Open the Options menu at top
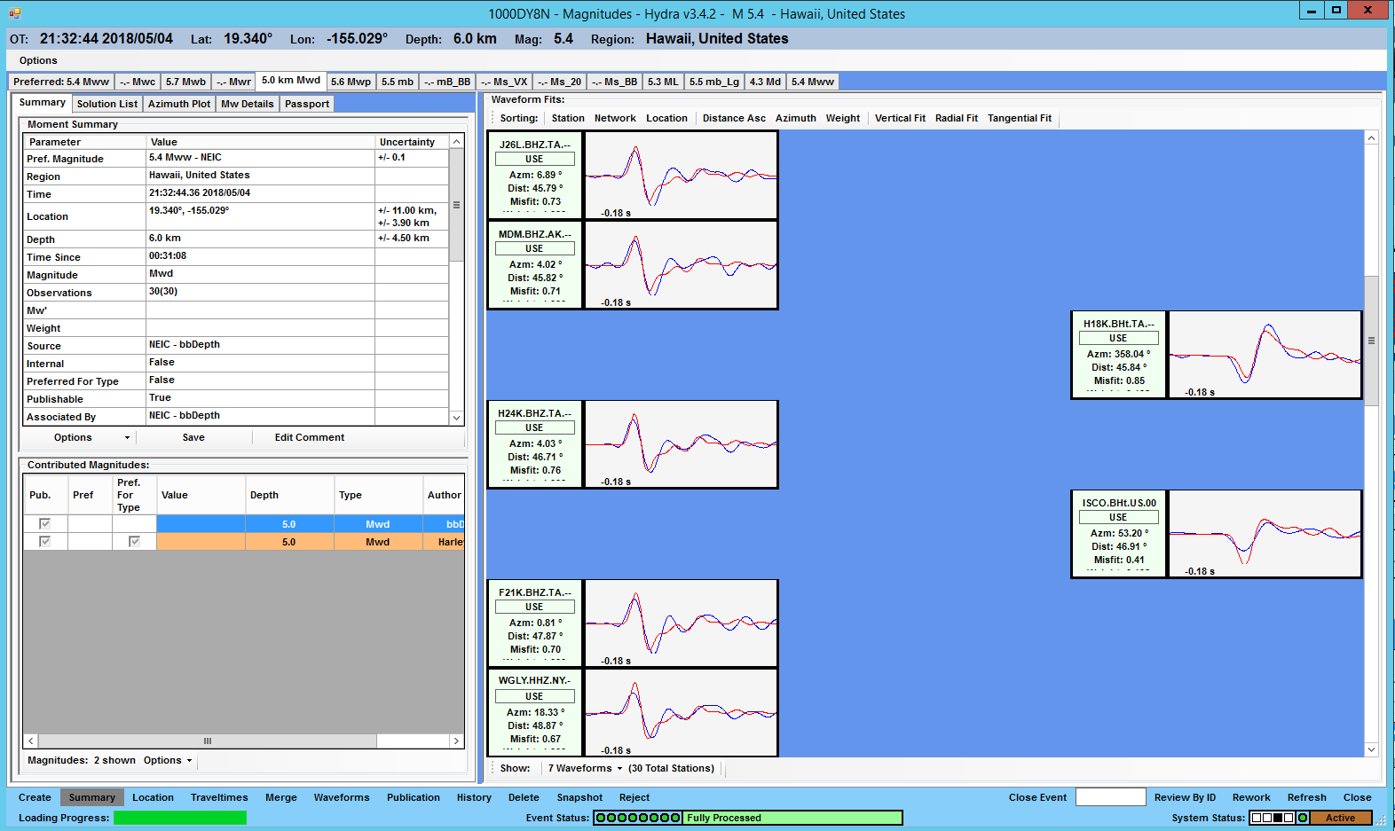This screenshot has width=1395, height=831. [x=38, y=60]
